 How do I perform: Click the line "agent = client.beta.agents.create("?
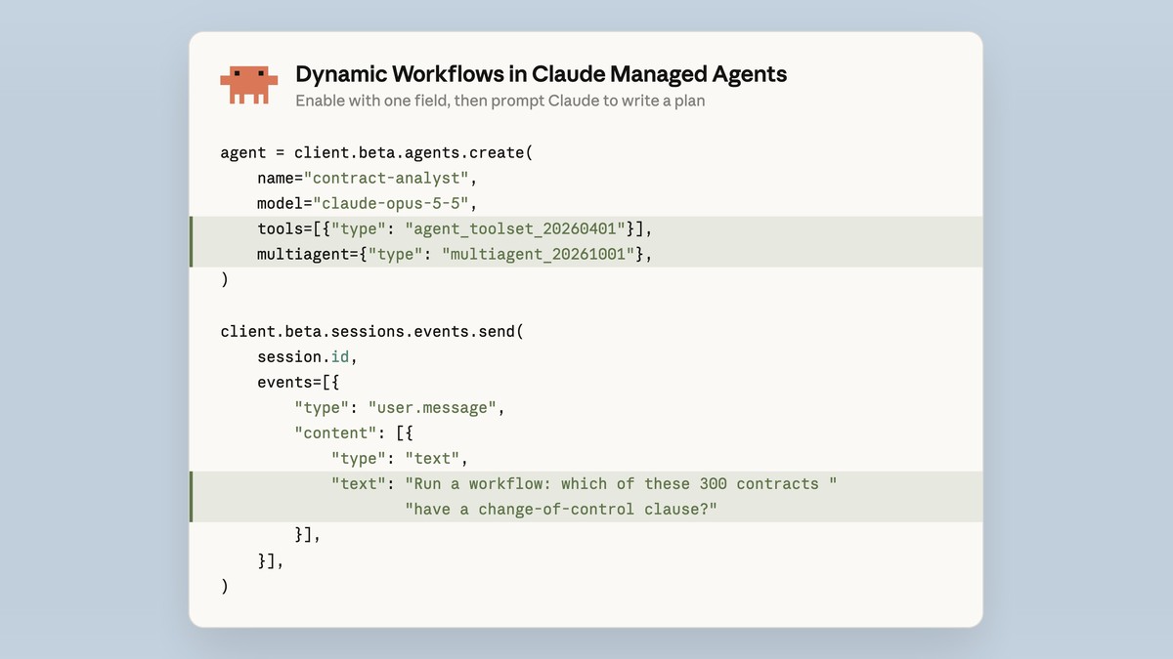coord(376,153)
